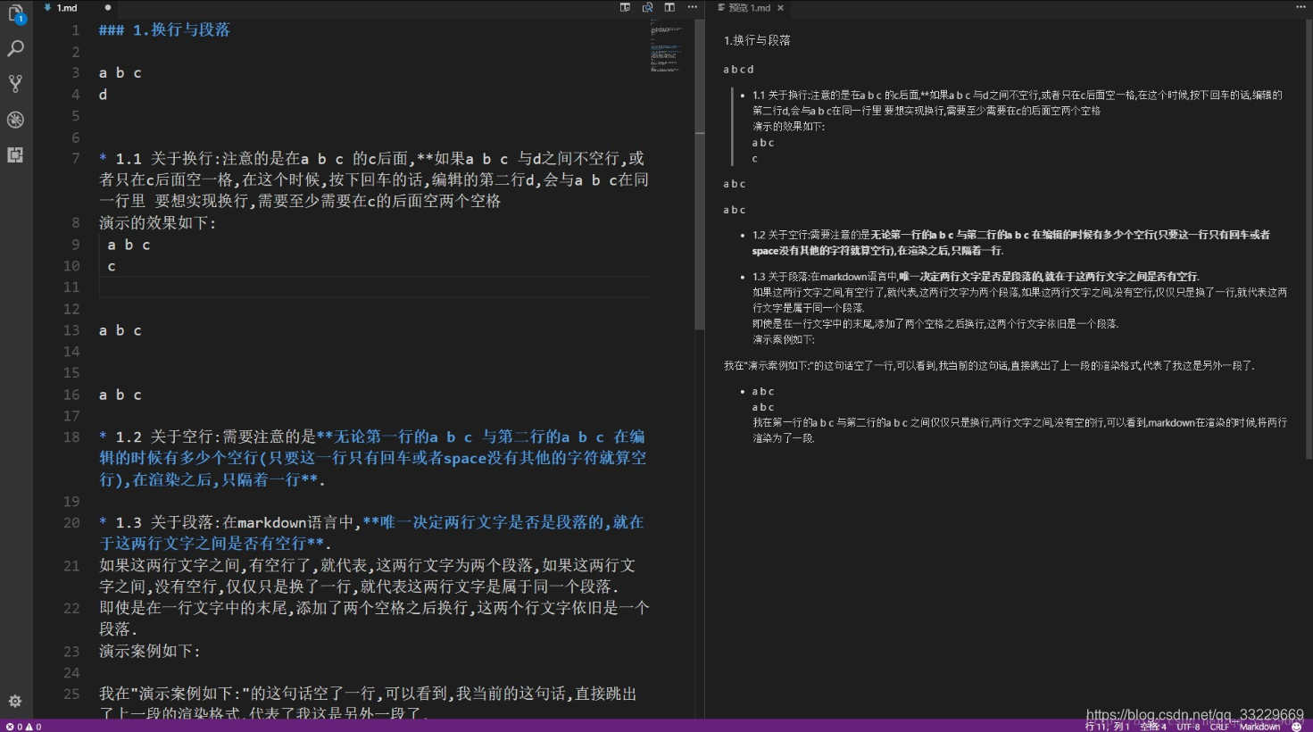Viewport: 1313px width, 732px height.
Task: Click 'a b c d' in the preview pane
Action: (738, 69)
